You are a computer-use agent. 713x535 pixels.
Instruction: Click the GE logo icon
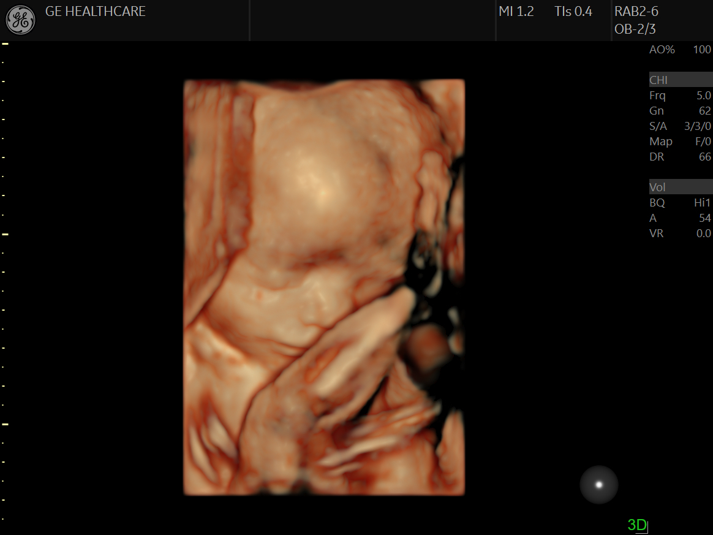pos(20,20)
